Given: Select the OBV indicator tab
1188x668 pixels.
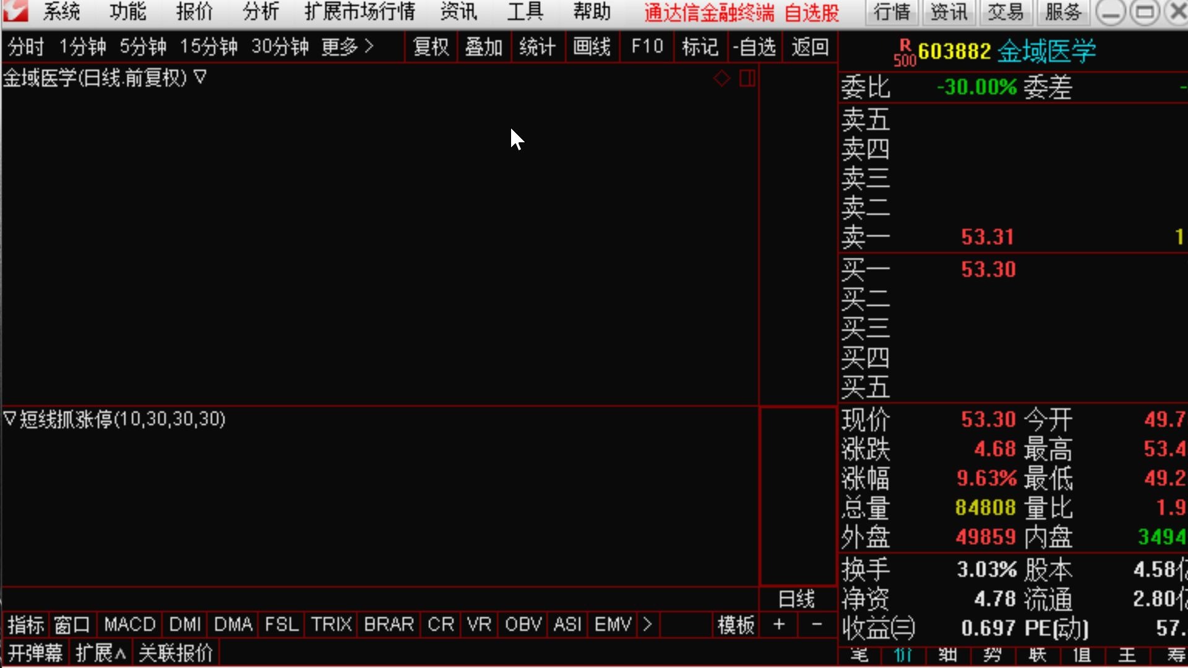Looking at the screenshot, I should 523,625.
